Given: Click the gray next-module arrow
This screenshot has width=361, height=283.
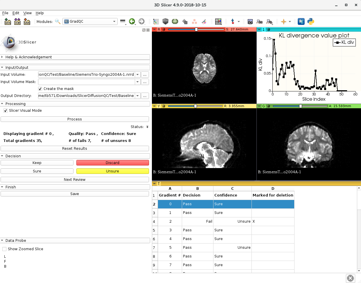Looking at the screenshot, I should (141, 21).
